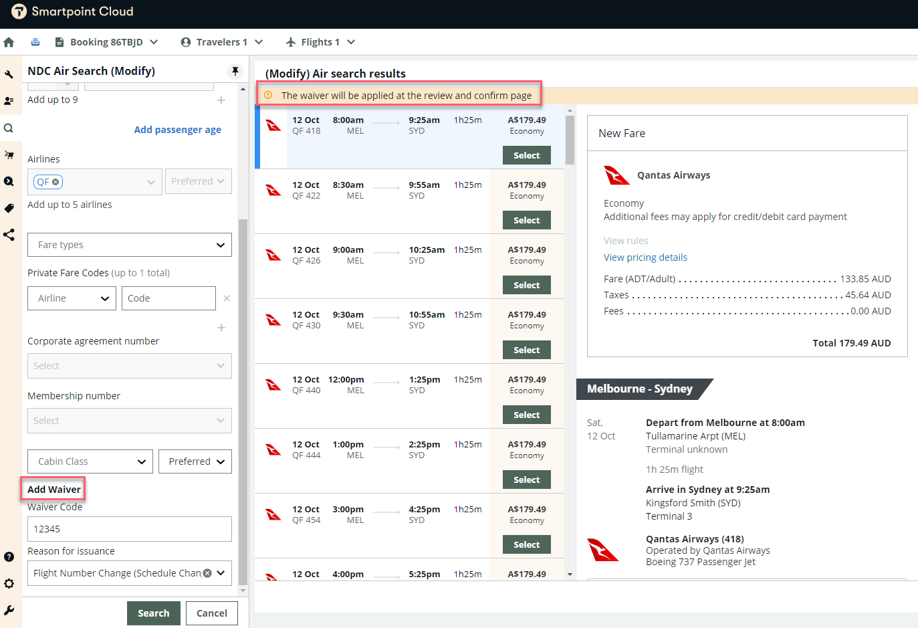
Task: Click Depart from Melbourne at 8:00am text
Action: pos(725,423)
